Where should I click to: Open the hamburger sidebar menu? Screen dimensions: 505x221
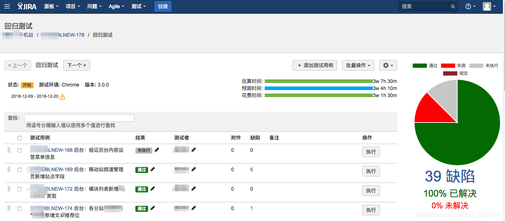7,6
